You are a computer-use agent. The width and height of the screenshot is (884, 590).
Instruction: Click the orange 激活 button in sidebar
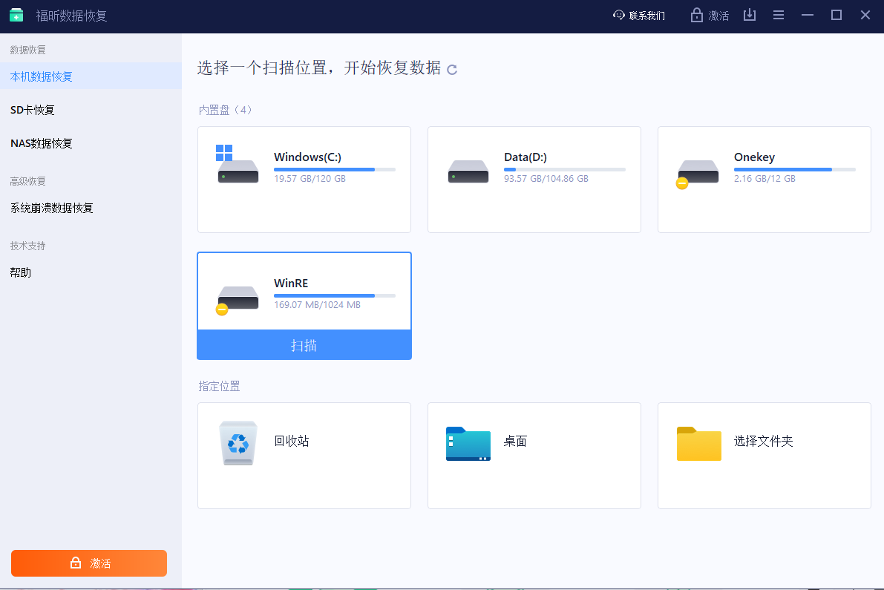point(89,563)
